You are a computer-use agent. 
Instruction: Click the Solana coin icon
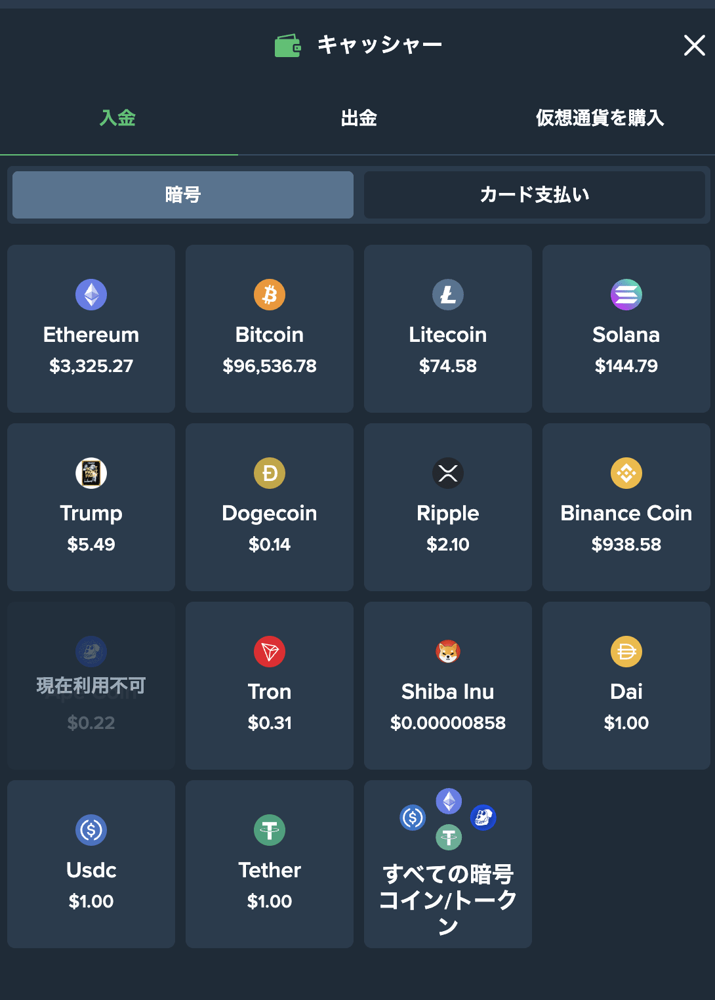(x=626, y=295)
